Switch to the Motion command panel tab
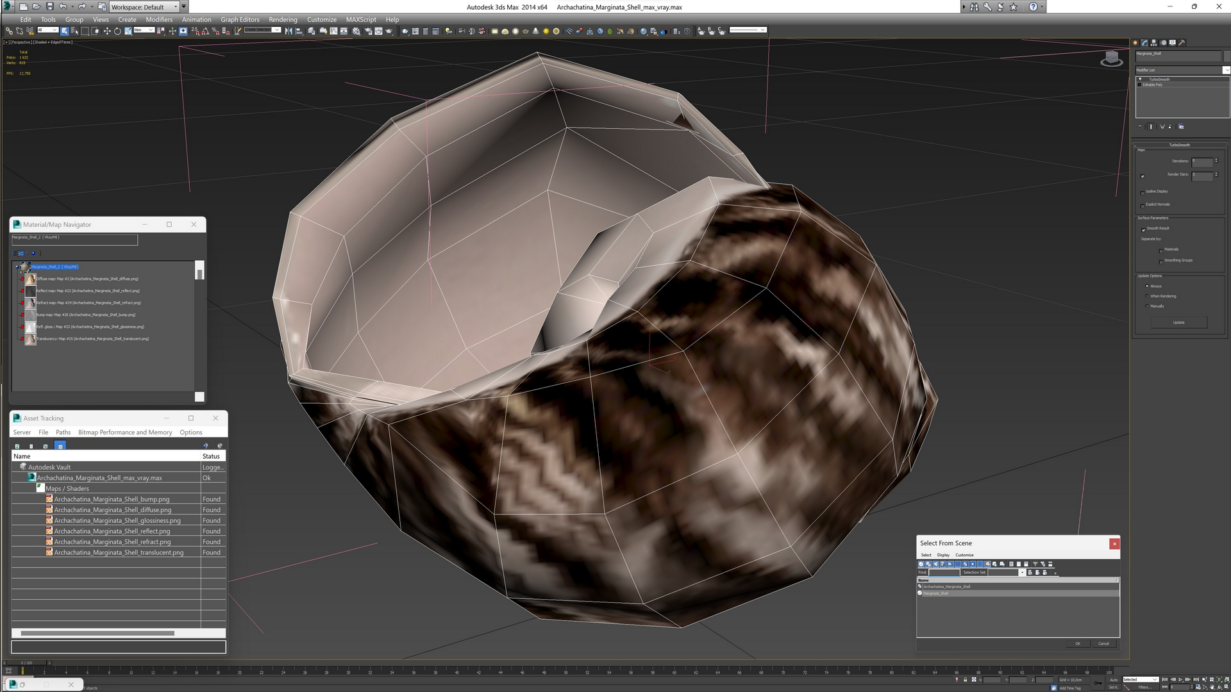The image size is (1231, 692). click(1164, 43)
